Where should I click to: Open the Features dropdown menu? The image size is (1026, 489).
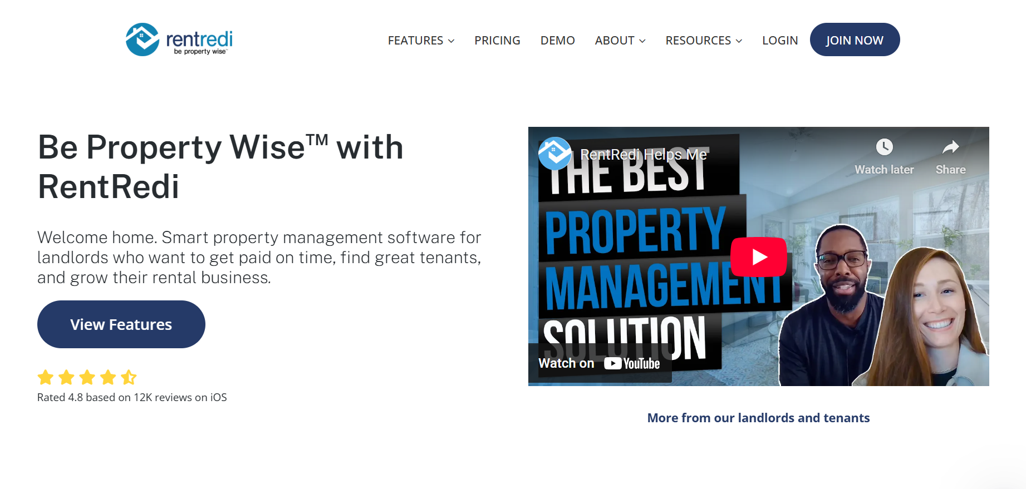pos(421,41)
